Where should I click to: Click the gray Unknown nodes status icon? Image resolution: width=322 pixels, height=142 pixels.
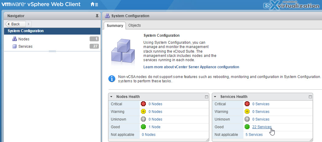pyautogui.click(x=143, y=119)
